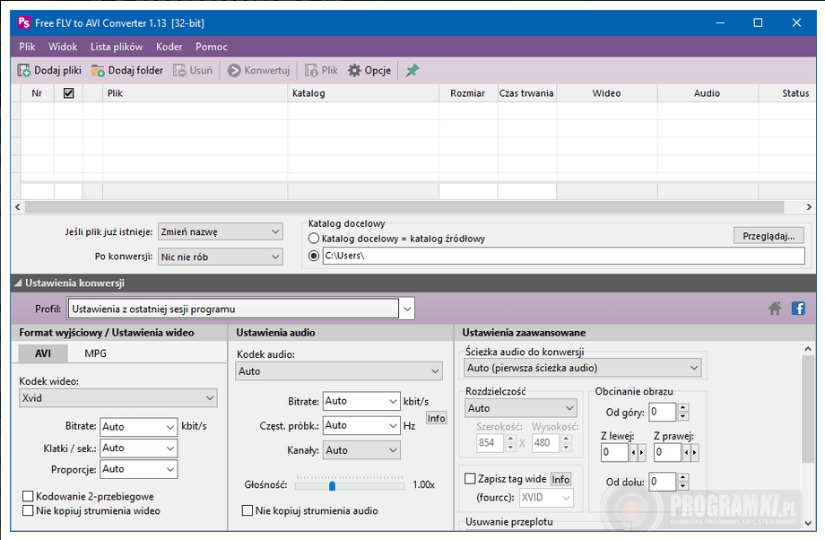
Task: Increase the Od góry crop stepper
Action: 683,407
